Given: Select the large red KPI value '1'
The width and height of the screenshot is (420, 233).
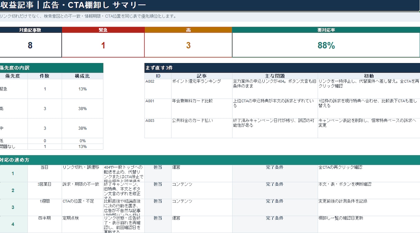Looking at the screenshot, I should coord(103,45).
